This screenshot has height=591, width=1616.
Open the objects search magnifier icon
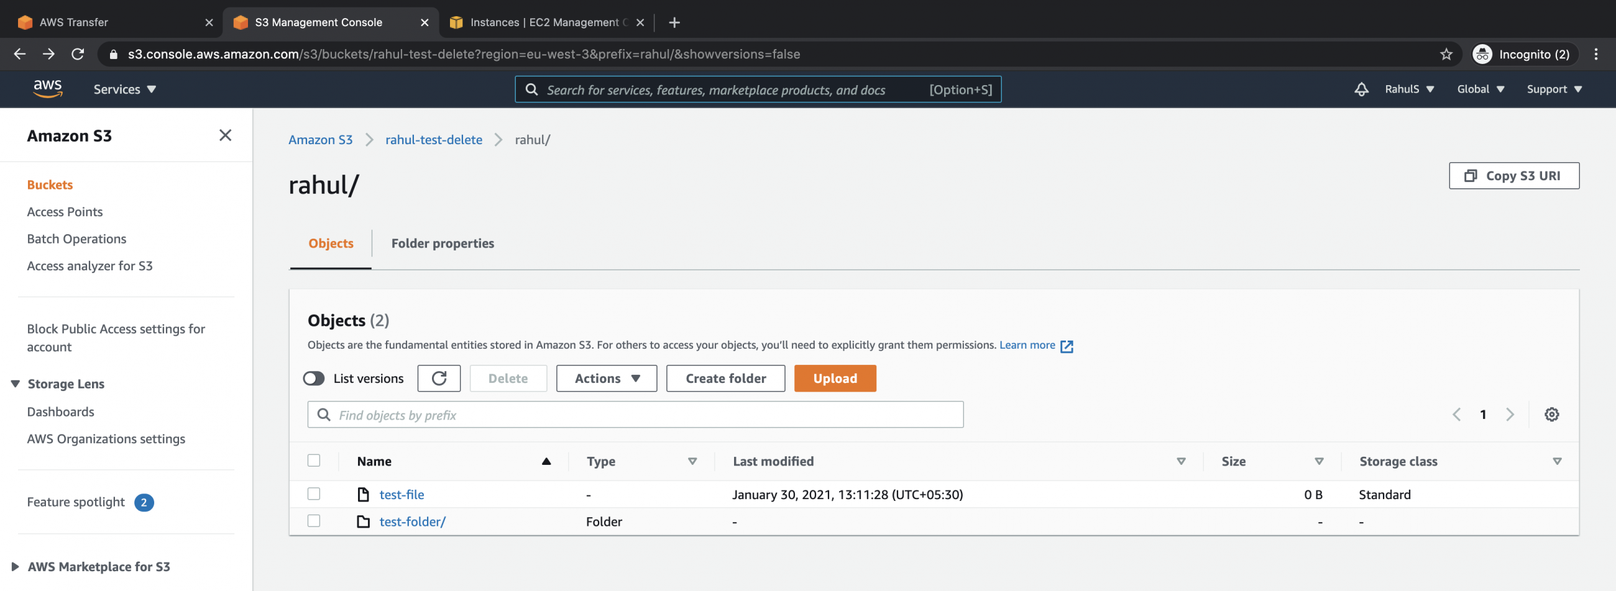pyautogui.click(x=324, y=415)
